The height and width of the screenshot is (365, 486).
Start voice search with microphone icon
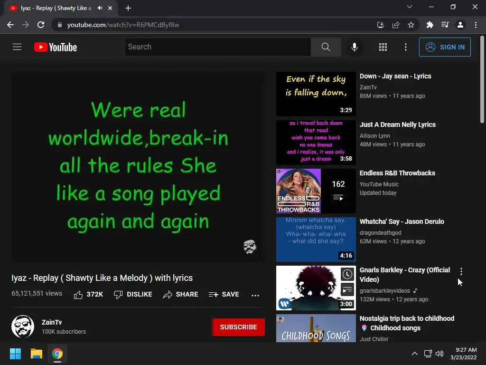point(354,47)
